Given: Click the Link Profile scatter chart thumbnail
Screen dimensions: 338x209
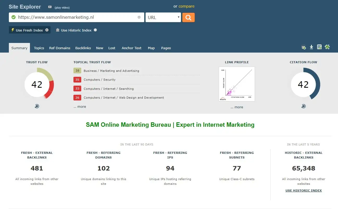Looking at the screenshot, I should 237,84.
